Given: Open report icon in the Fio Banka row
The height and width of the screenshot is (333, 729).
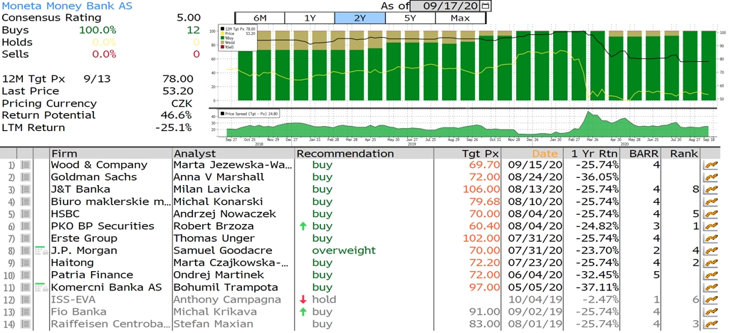Looking at the screenshot, I should (x=26, y=312).
